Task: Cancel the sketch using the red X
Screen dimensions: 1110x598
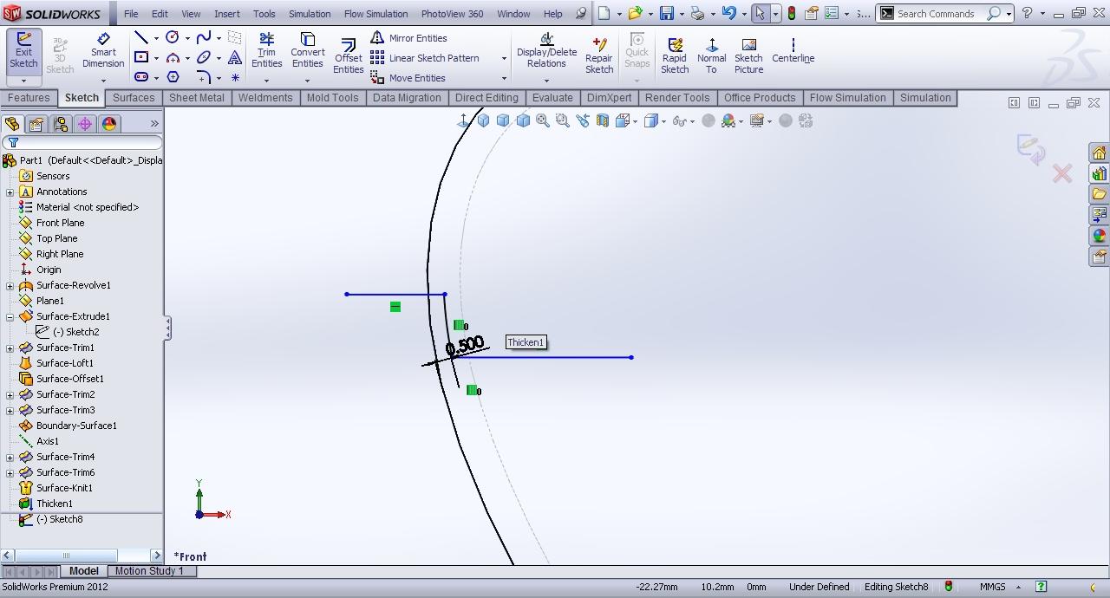Action: click(1062, 174)
